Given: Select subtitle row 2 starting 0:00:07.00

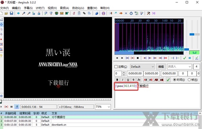Looking at the screenshot, I should (x=99, y=121).
